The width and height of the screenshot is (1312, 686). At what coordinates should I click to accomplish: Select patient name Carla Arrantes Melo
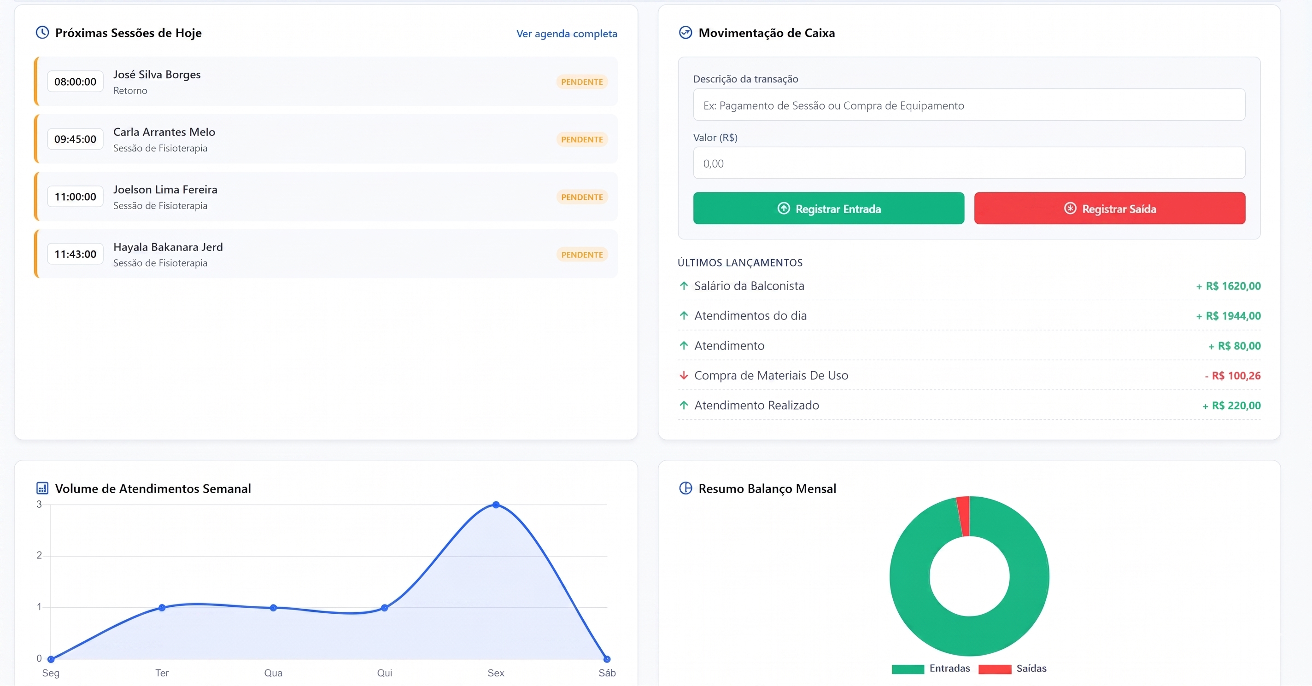(x=164, y=132)
